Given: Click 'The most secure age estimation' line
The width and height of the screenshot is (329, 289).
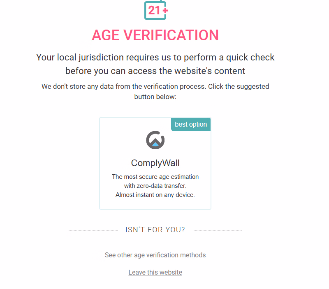Looking at the screenshot, I should click(155, 177).
